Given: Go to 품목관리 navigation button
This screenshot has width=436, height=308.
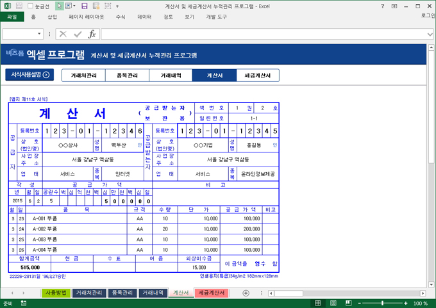Looking at the screenshot, I should point(127,76).
